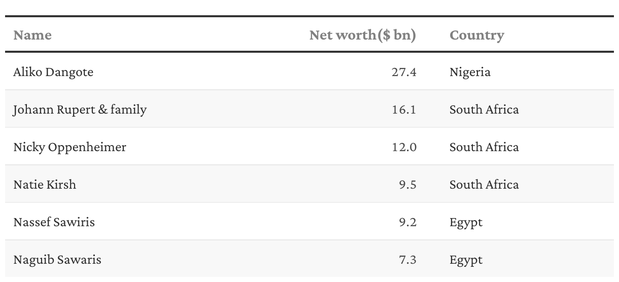Click the 27.4 net worth value
This screenshot has height=282, width=619.
click(x=404, y=72)
